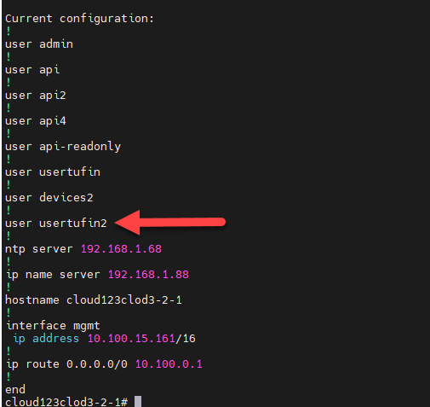The image size is (430, 407).
Task: Click the default gateway 10.100.0.1
Action: click(169, 364)
